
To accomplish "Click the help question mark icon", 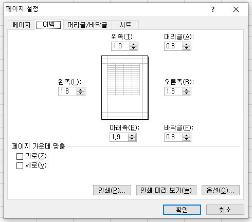I will [x=213, y=9].
